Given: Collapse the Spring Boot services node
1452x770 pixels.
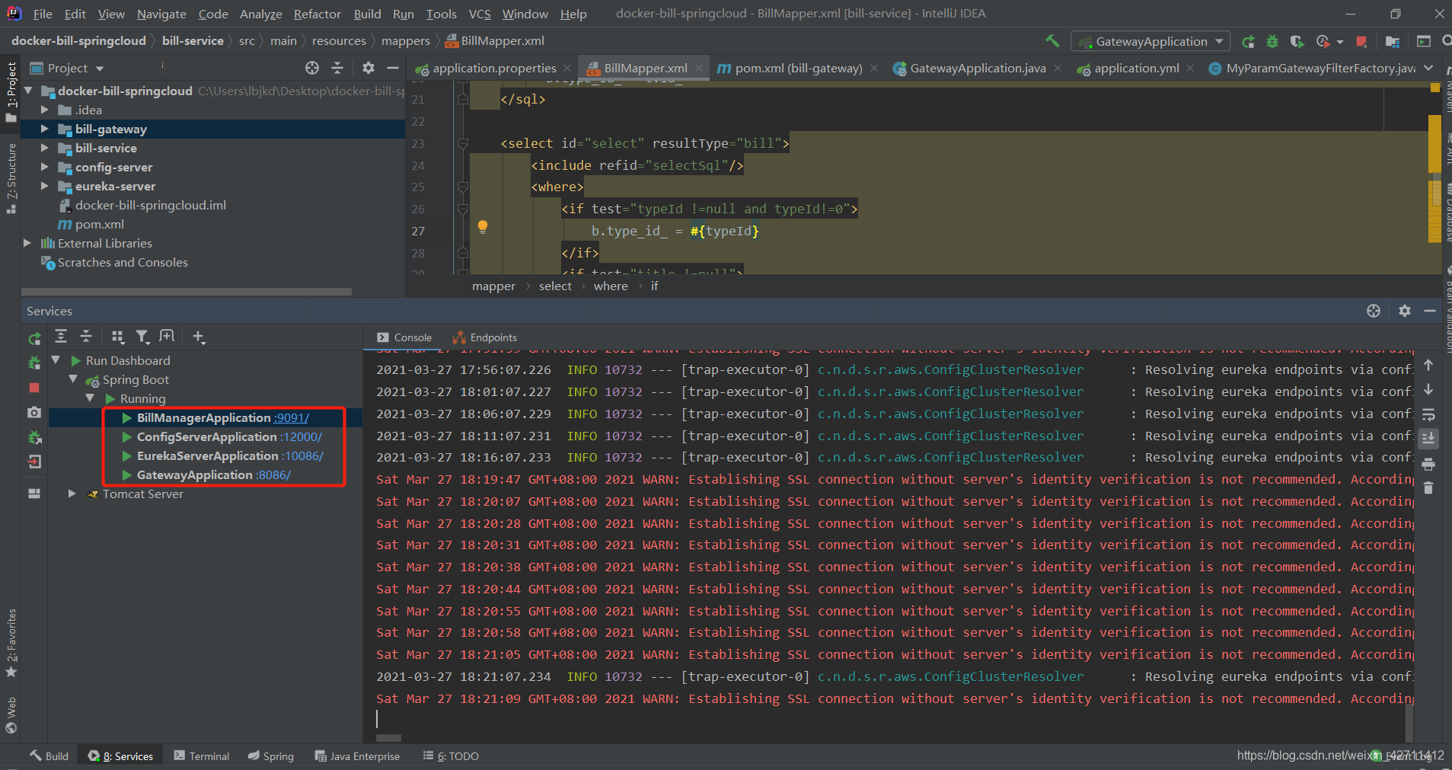Looking at the screenshot, I should click(73, 379).
